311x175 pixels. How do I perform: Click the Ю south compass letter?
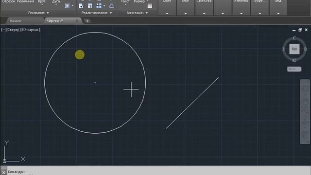coord(294,60)
